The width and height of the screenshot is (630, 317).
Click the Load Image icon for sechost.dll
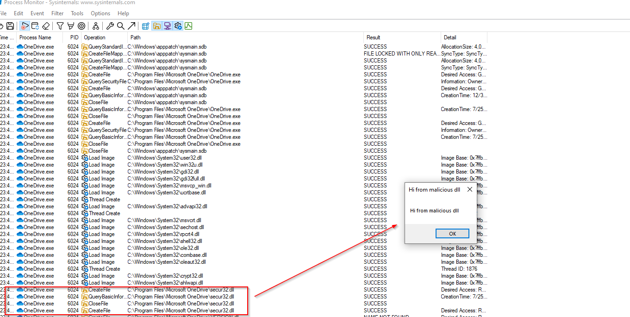pos(85,227)
